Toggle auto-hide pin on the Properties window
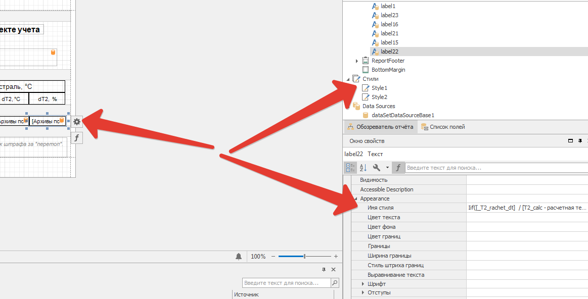Viewport: 588px width, 299px height. click(x=580, y=141)
